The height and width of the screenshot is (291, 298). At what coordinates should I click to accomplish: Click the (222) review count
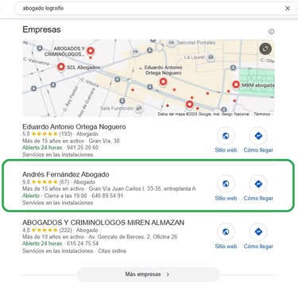[65, 230]
